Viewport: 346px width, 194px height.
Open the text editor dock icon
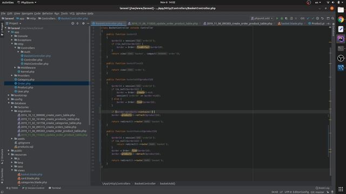pyautogui.click(x=341, y=29)
